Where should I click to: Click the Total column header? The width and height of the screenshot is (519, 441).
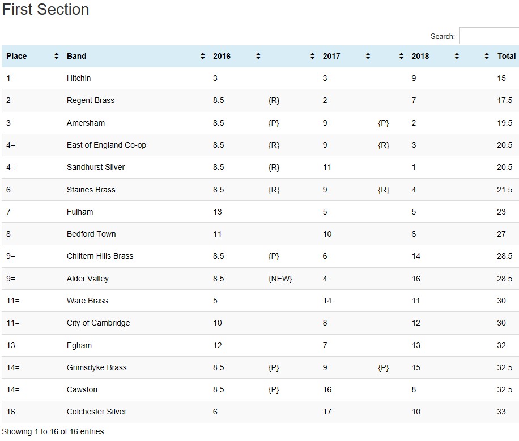coord(506,56)
